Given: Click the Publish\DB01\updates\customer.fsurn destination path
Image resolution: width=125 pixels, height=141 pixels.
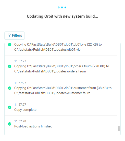Looking at the screenshot, I should pos(52,93).
